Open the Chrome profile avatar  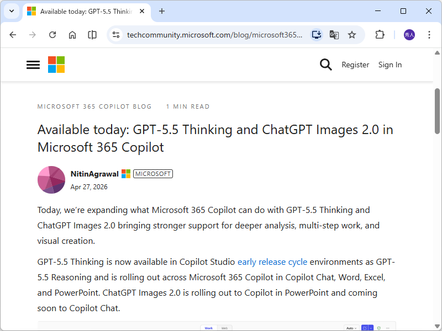tap(409, 35)
